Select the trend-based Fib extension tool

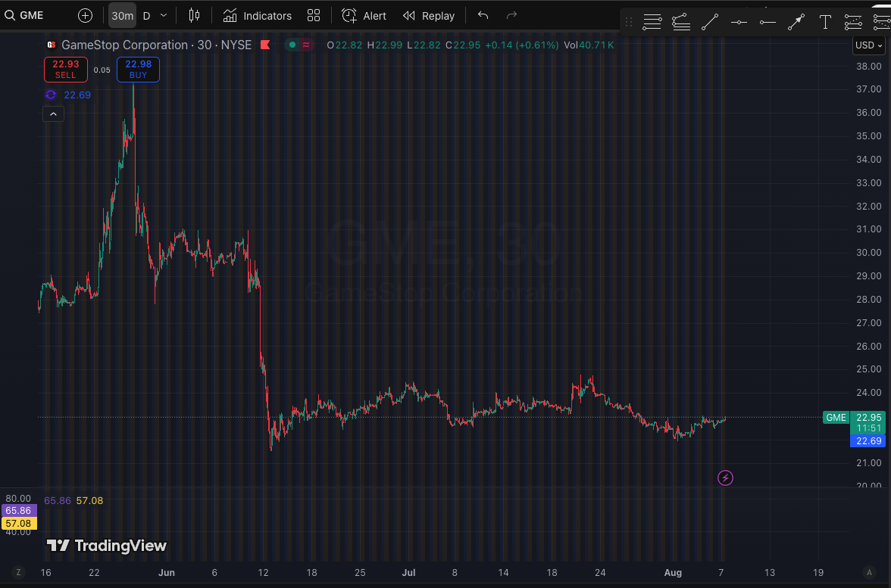(680, 22)
